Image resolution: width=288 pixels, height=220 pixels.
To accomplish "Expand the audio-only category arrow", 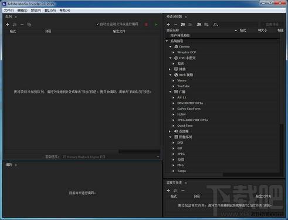I will (170, 131).
